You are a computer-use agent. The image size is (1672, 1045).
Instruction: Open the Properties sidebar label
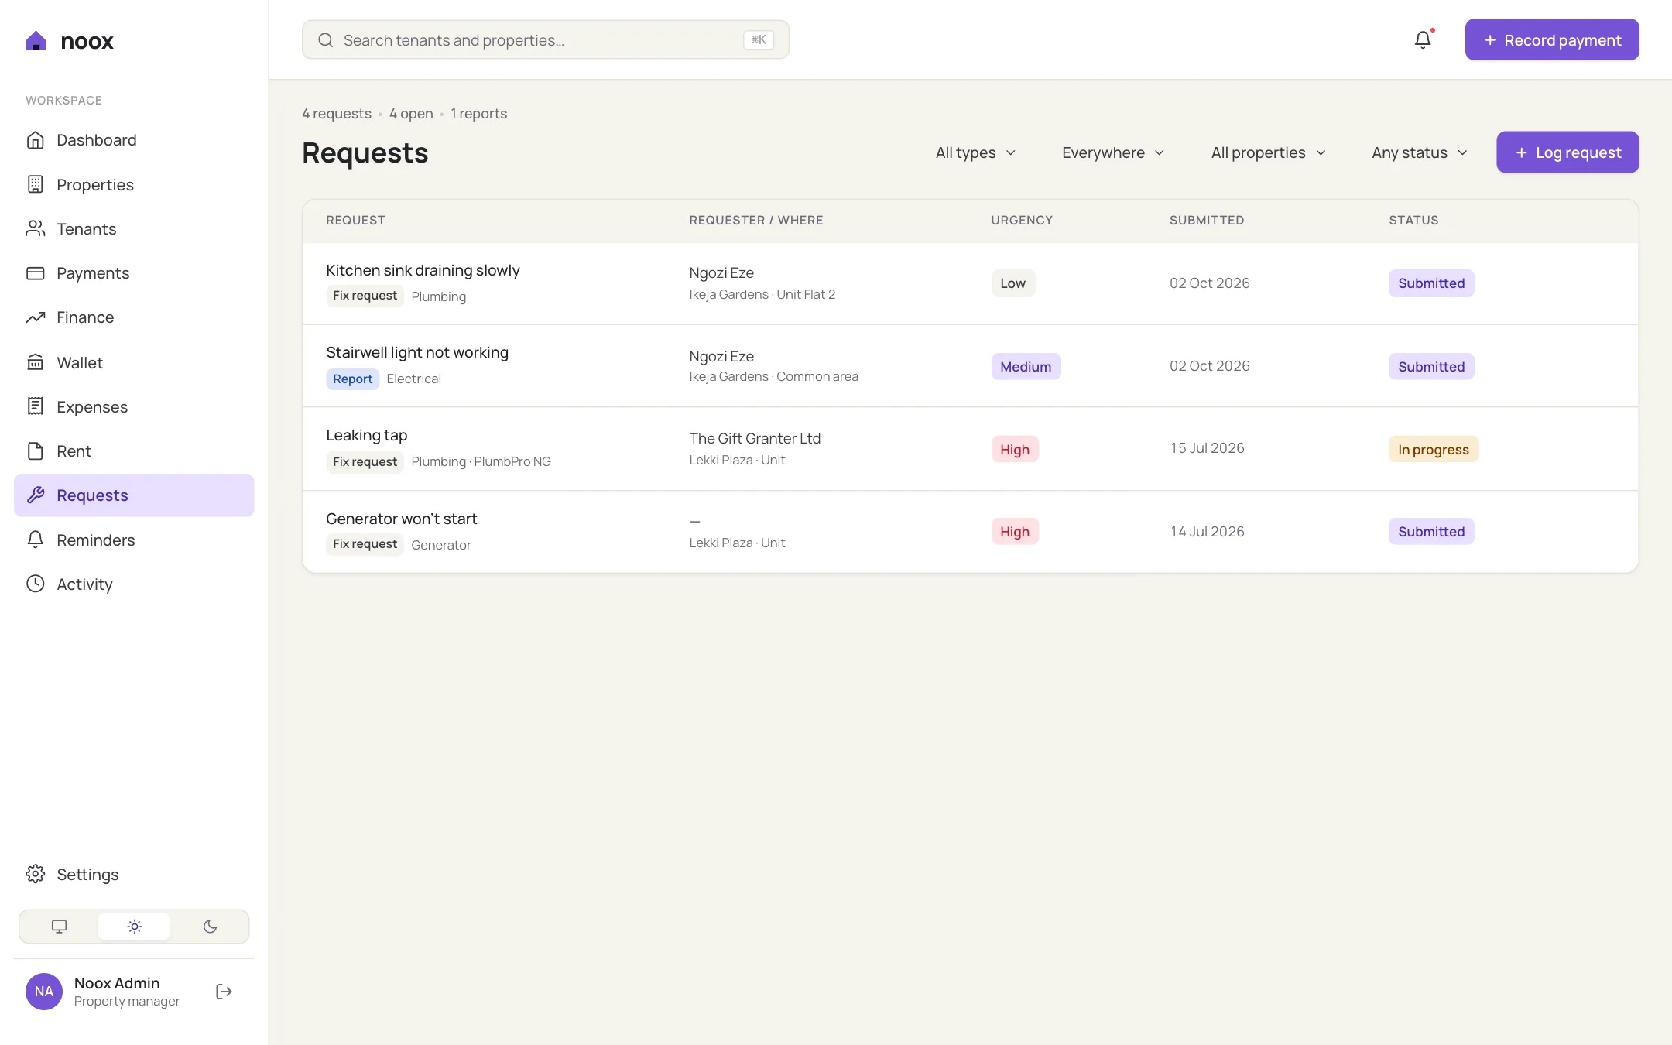click(95, 185)
